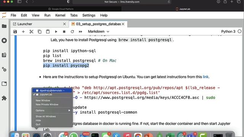
Task: Follow the Postgresql instructions 'link'
Action: tap(205, 77)
